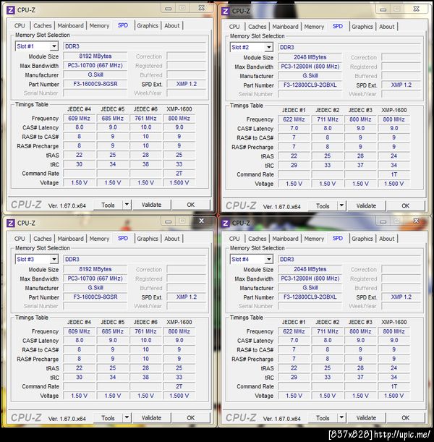The width and height of the screenshot is (434, 442).
Task: Open Caches tab in Slot #4 window
Action: coord(258,239)
